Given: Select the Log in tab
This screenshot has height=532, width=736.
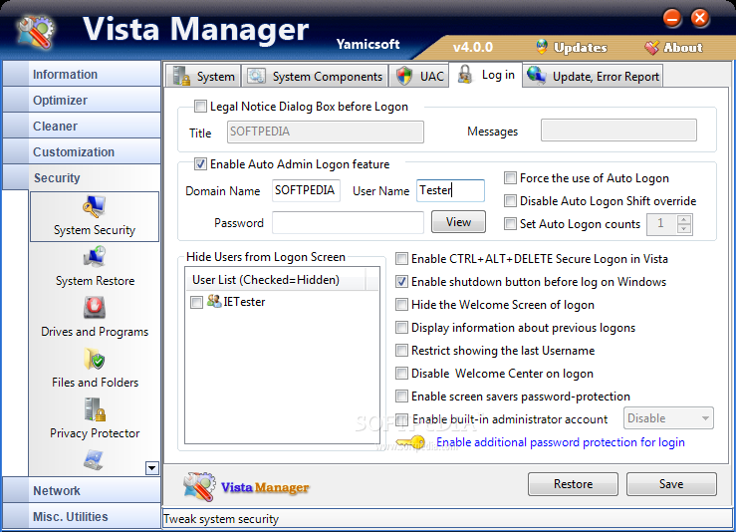Looking at the screenshot, I should tap(485, 75).
